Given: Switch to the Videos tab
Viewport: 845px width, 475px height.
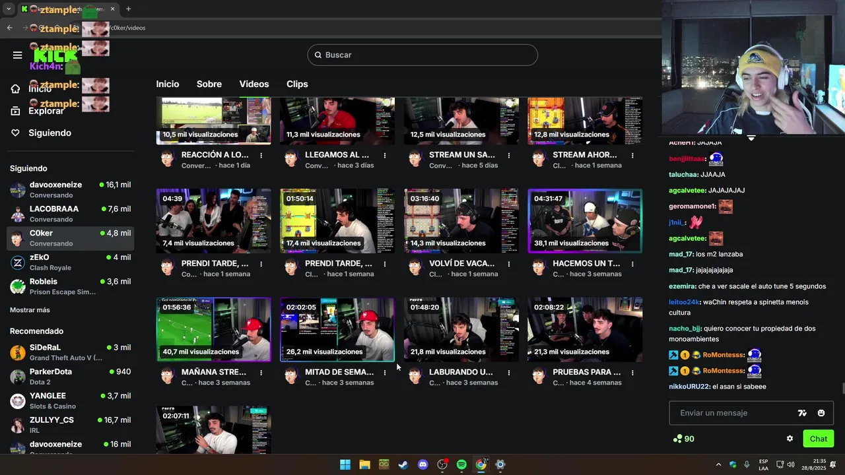Looking at the screenshot, I should [x=254, y=84].
